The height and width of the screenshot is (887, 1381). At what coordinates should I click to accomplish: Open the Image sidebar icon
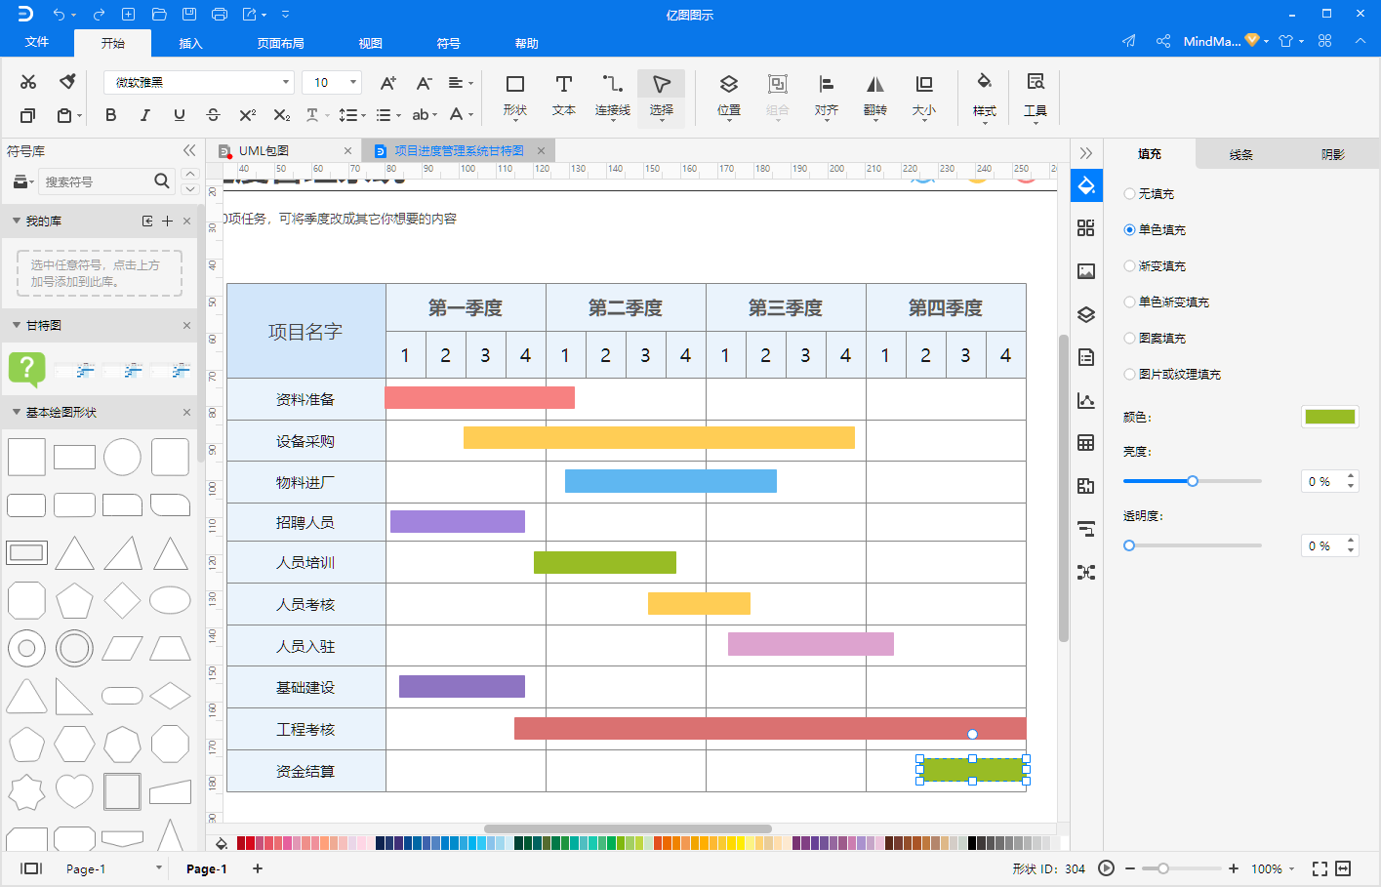[x=1086, y=271]
